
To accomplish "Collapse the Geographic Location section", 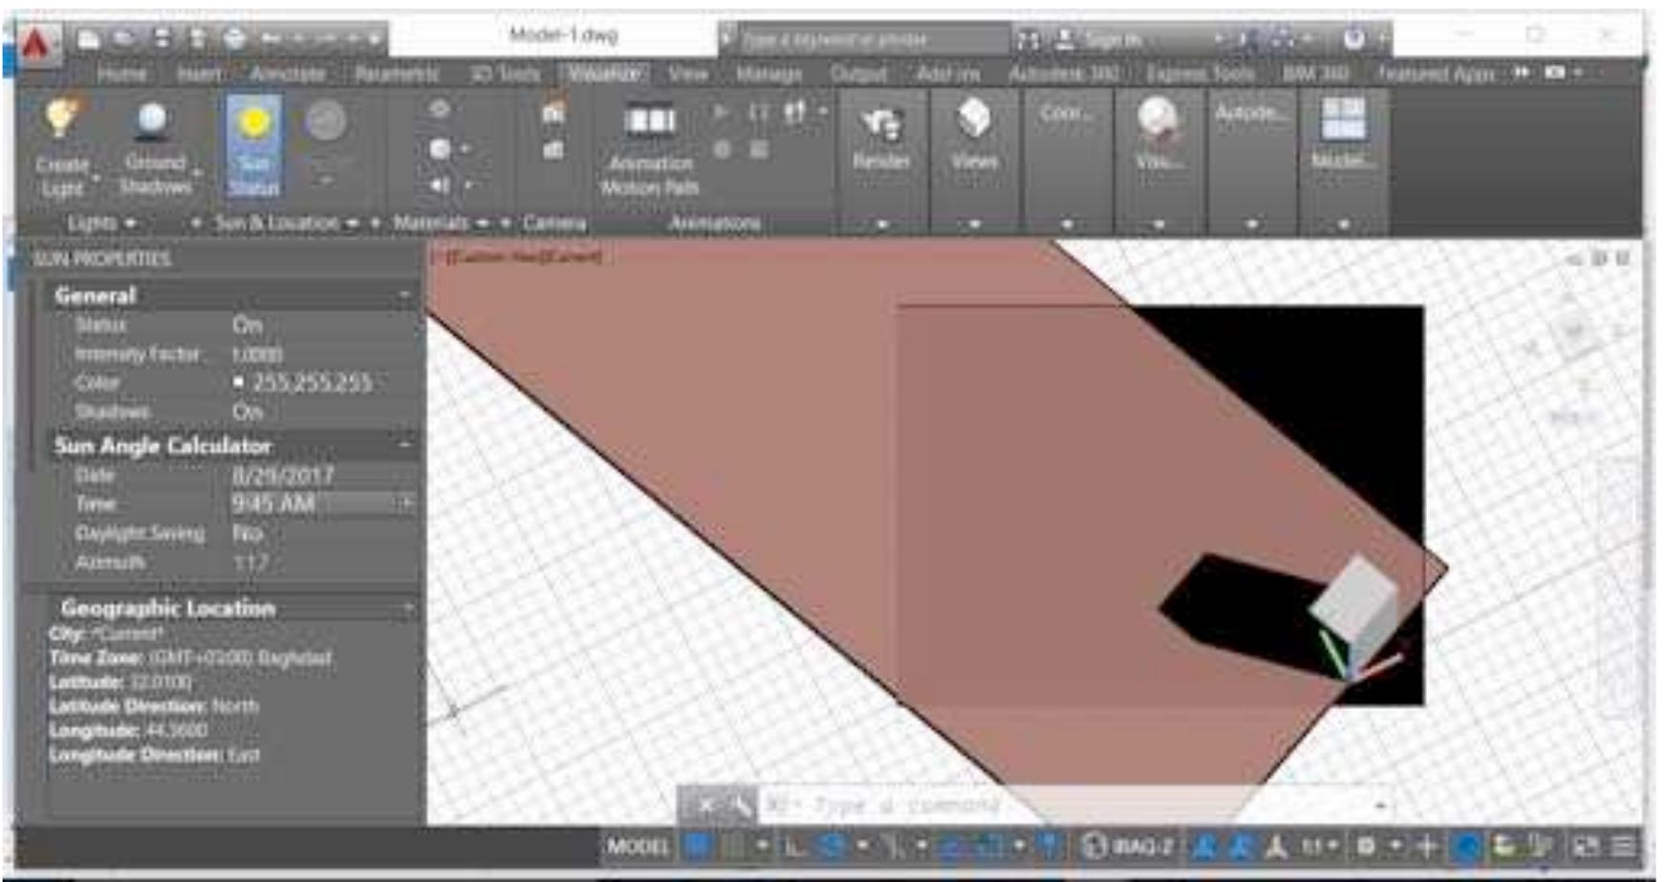I will pos(408,608).
